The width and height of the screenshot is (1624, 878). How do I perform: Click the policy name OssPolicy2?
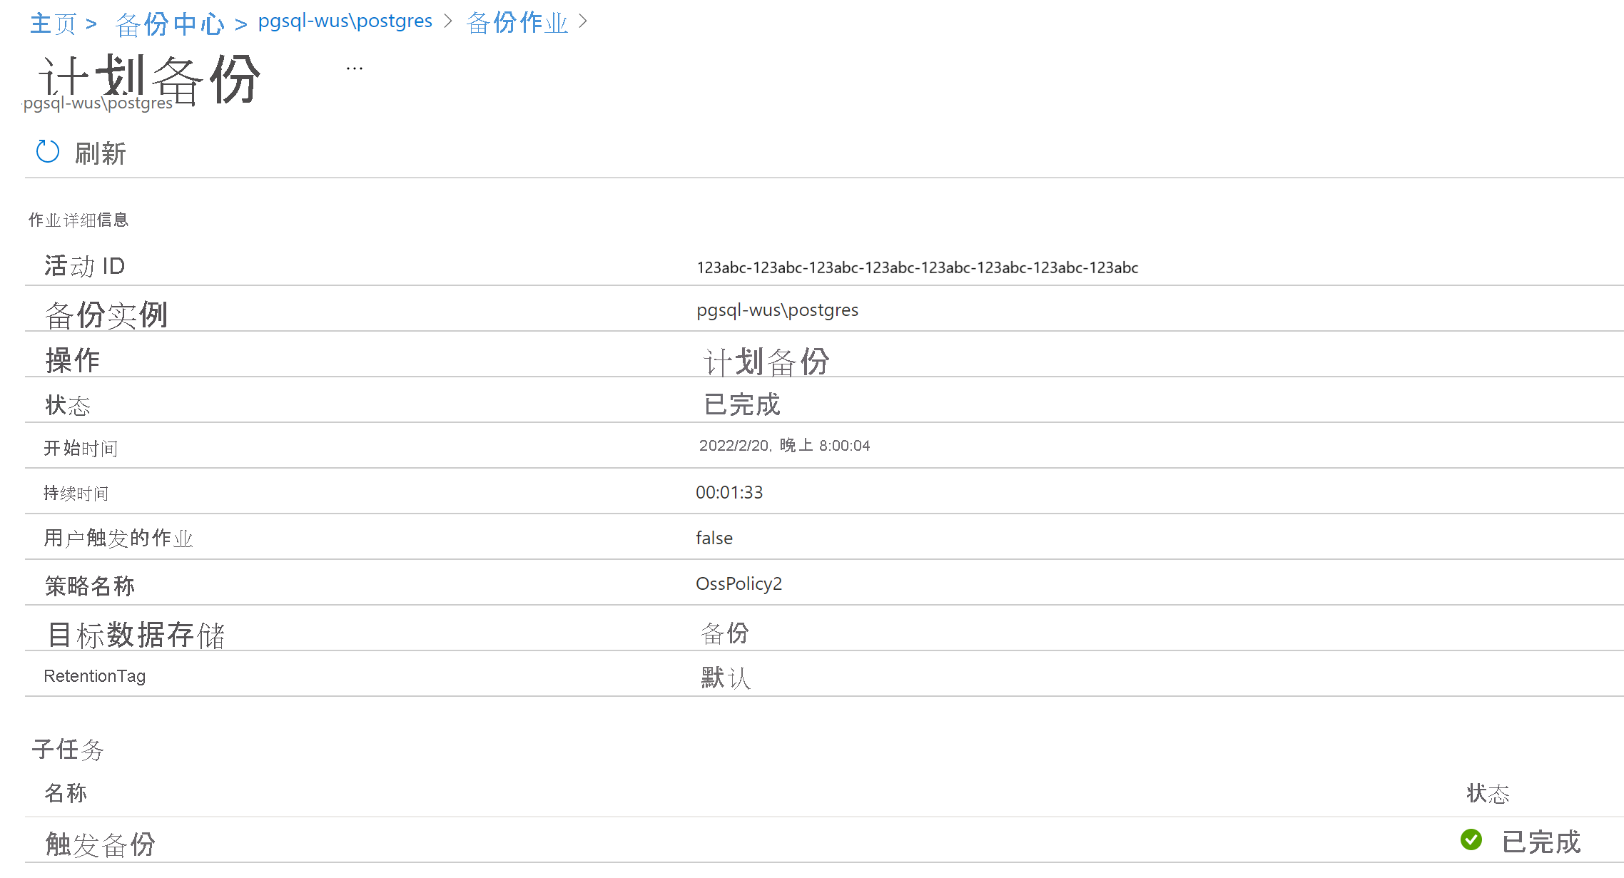click(739, 583)
